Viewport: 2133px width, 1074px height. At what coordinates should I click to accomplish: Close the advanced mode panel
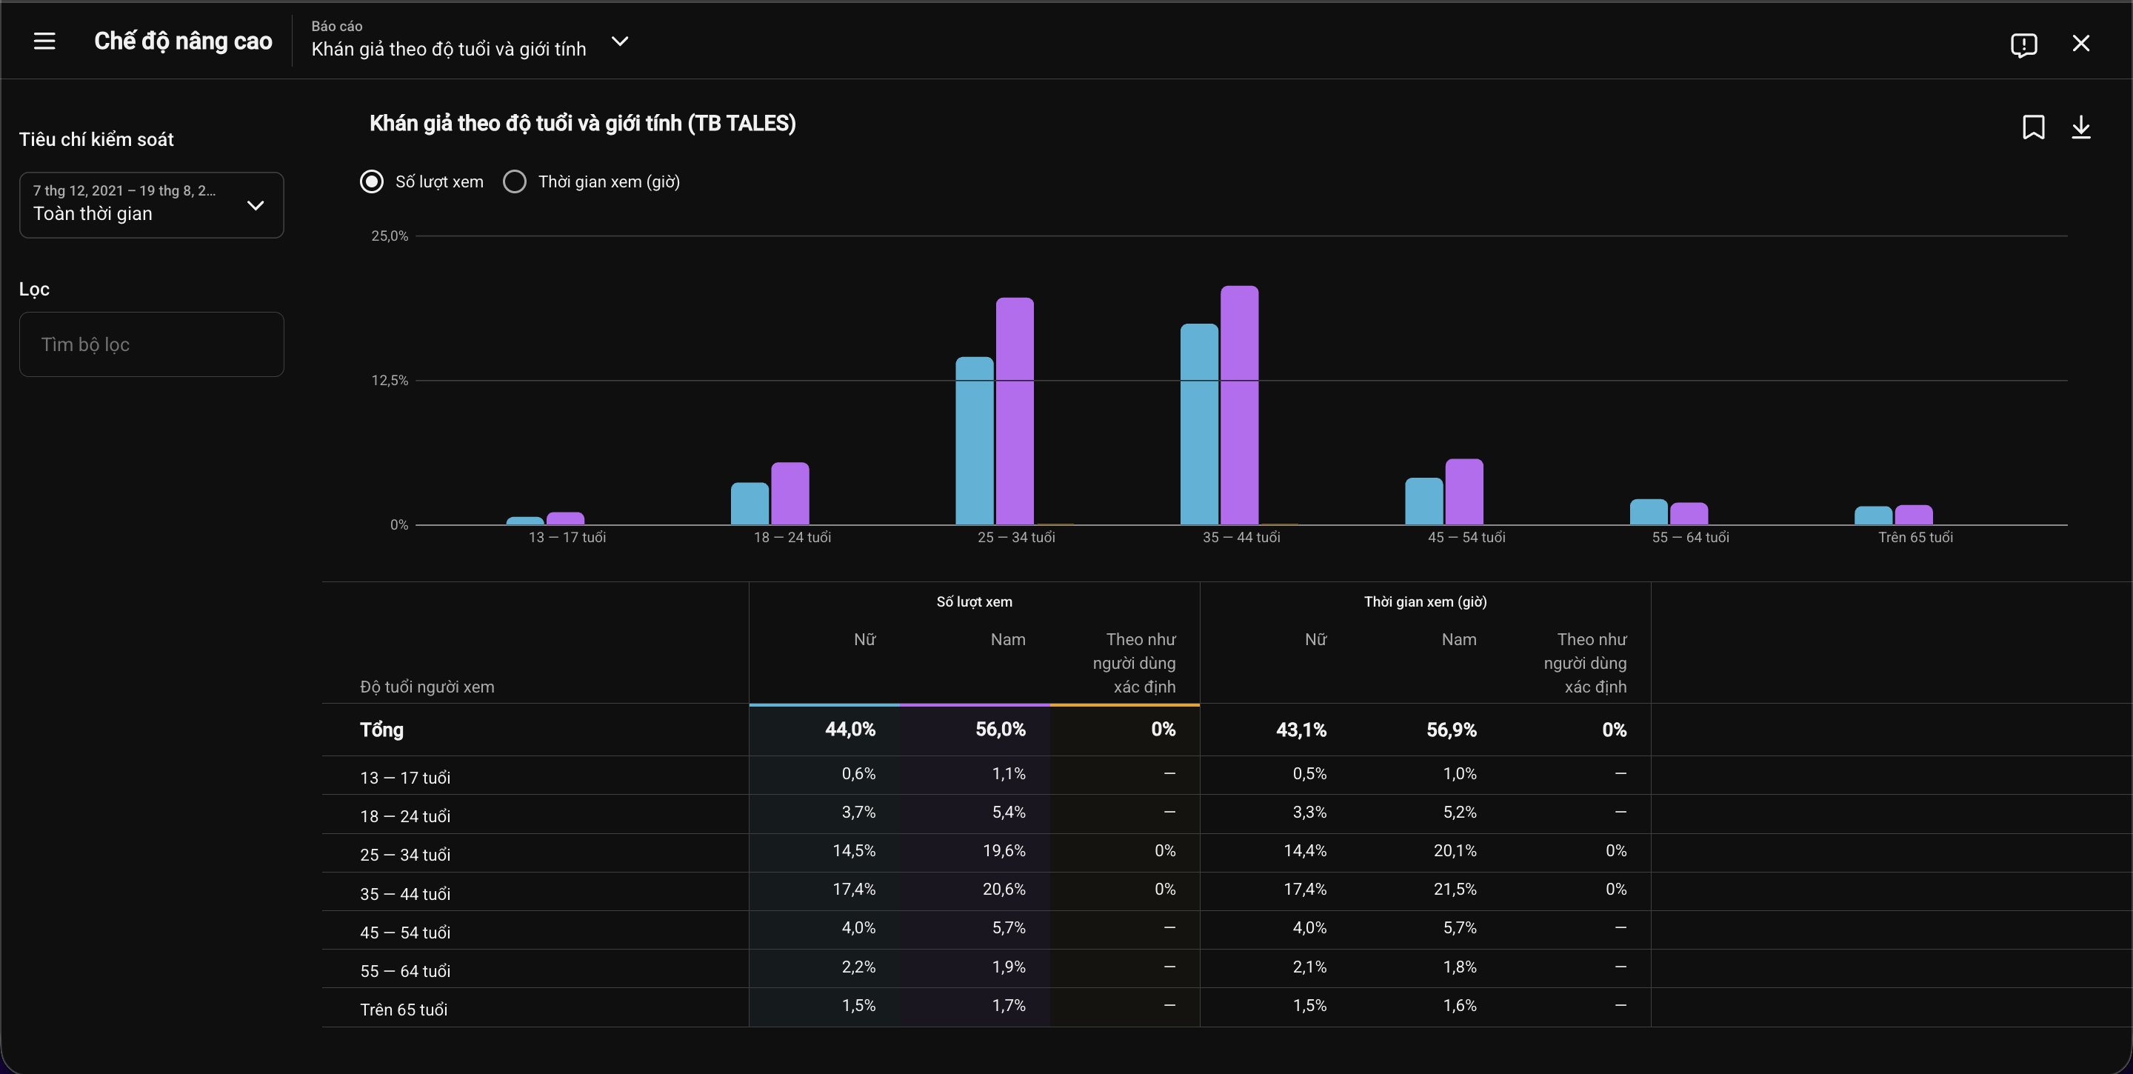point(2080,43)
